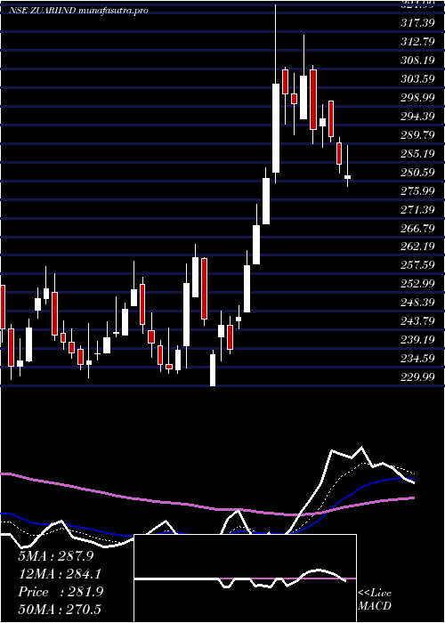Select the 317.39 price axis label
445x623 pixels.
417,23
